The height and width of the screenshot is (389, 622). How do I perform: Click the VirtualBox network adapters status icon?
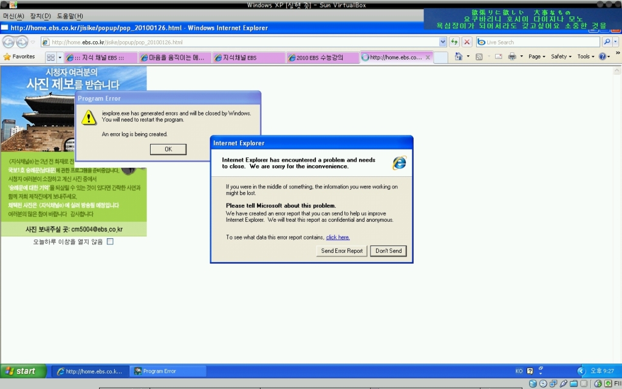tap(553, 384)
